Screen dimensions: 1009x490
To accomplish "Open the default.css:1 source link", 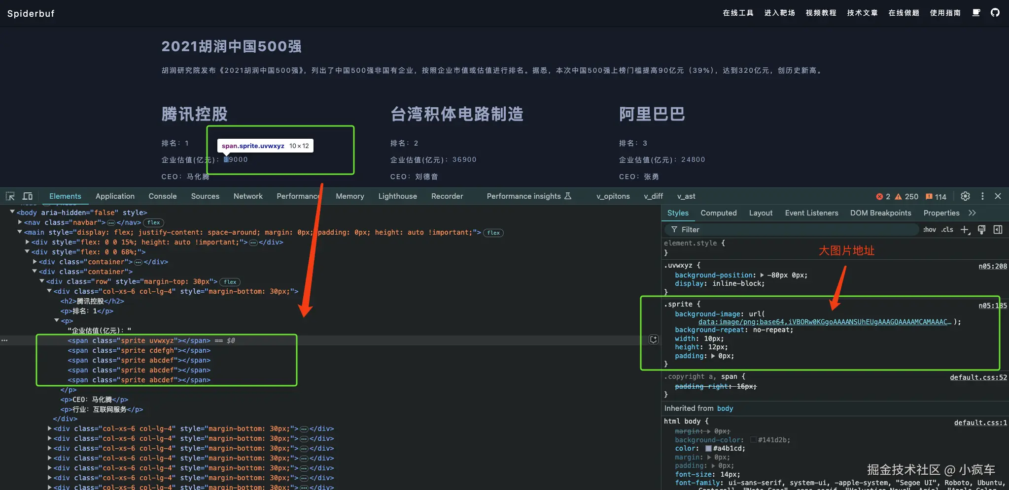I will pos(980,423).
